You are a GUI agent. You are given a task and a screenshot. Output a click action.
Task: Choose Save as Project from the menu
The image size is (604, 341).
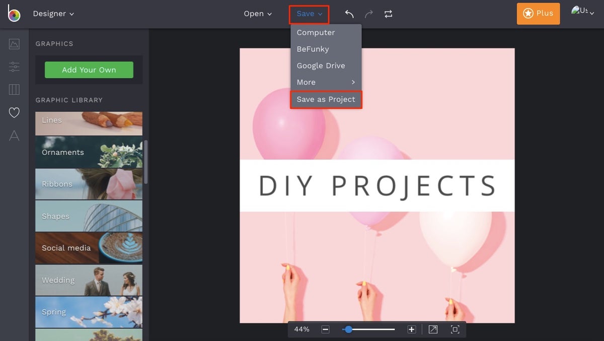[326, 99]
